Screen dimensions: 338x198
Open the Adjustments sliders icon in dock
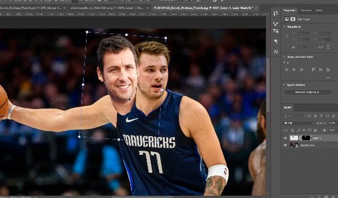pos(275,31)
